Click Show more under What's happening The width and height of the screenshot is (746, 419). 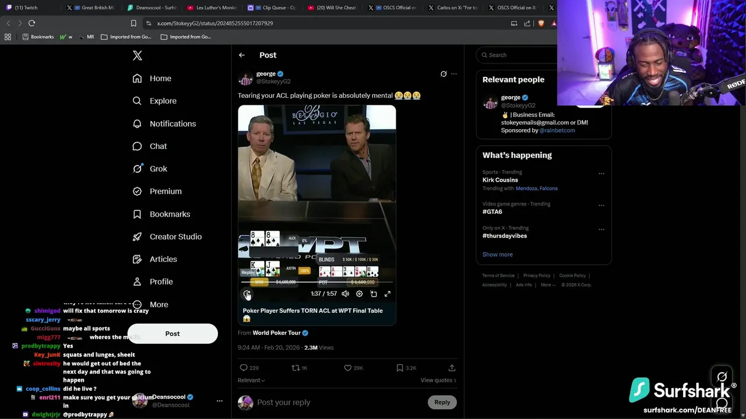tap(498, 254)
